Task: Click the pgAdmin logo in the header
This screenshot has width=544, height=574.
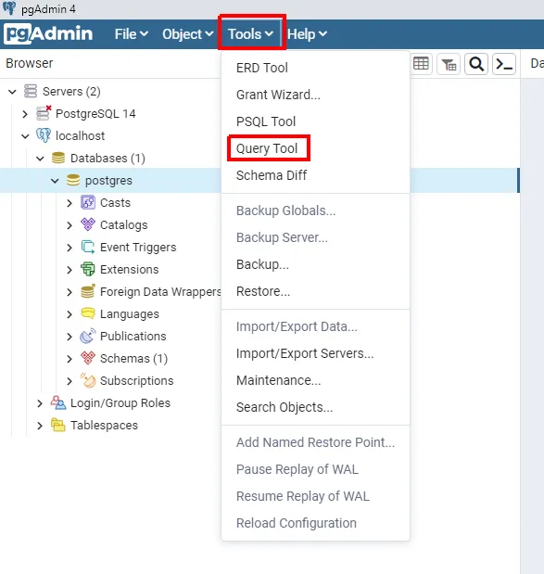Action: click(x=48, y=33)
